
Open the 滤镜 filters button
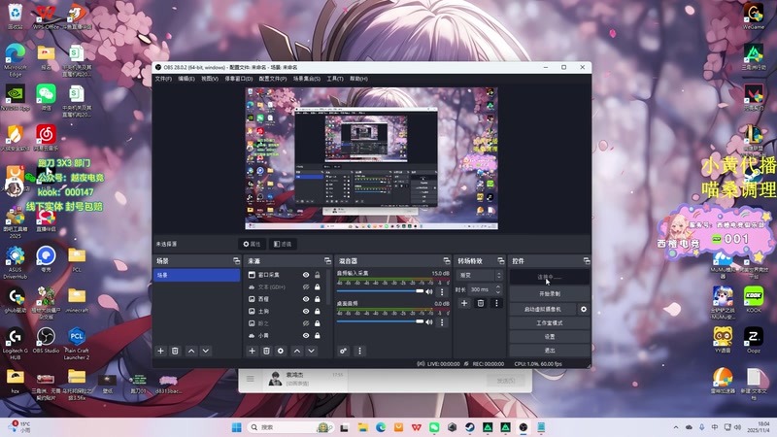pos(283,244)
